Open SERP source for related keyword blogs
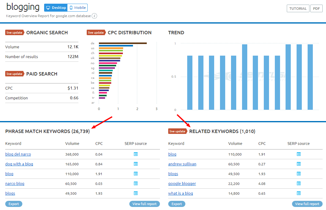The image size is (326, 210). (x=299, y=174)
